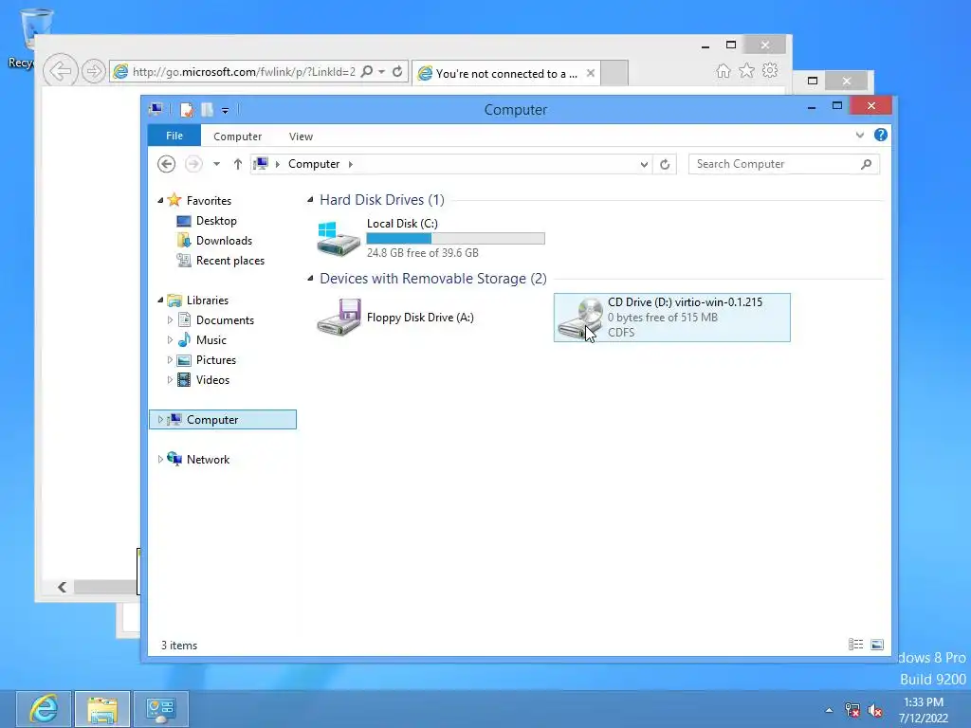Open the address bar history dropdown
Viewport: 971px width, 728px height.
[x=644, y=164]
